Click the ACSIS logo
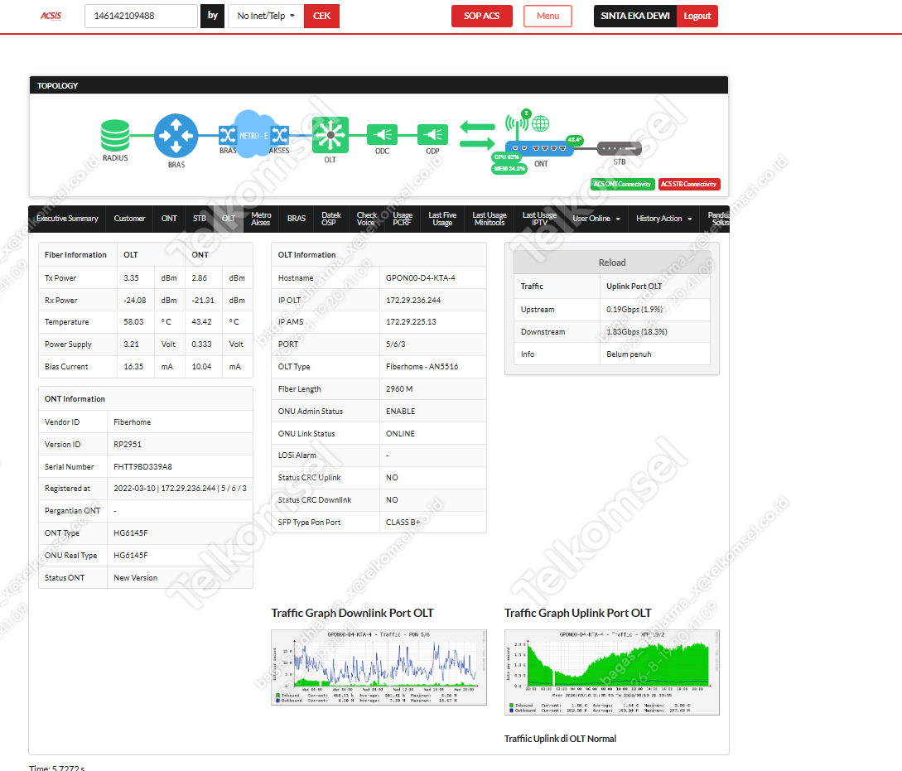902x771 pixels. pos(51,16)
